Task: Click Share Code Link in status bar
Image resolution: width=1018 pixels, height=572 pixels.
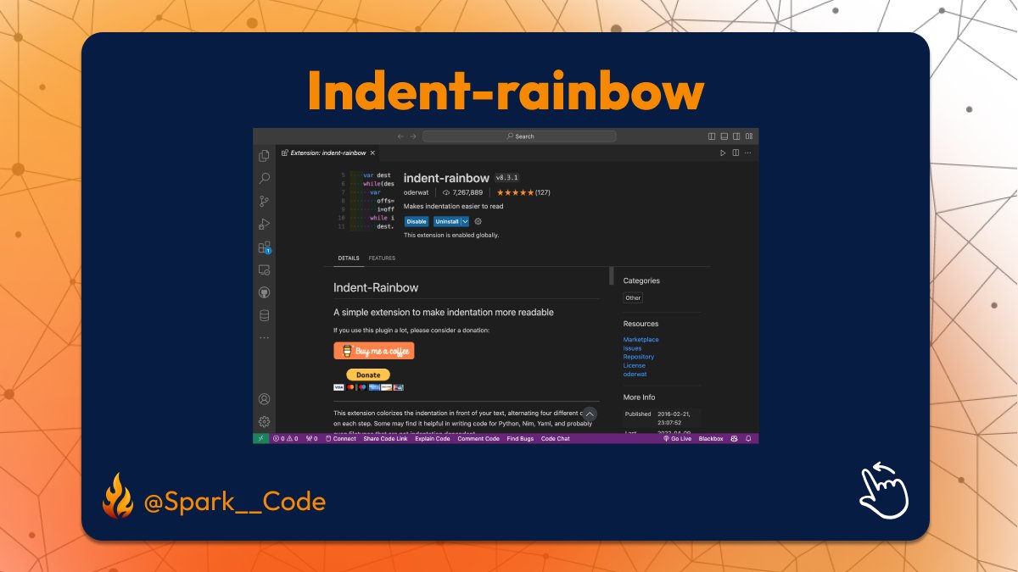Action: click(385, 439)
